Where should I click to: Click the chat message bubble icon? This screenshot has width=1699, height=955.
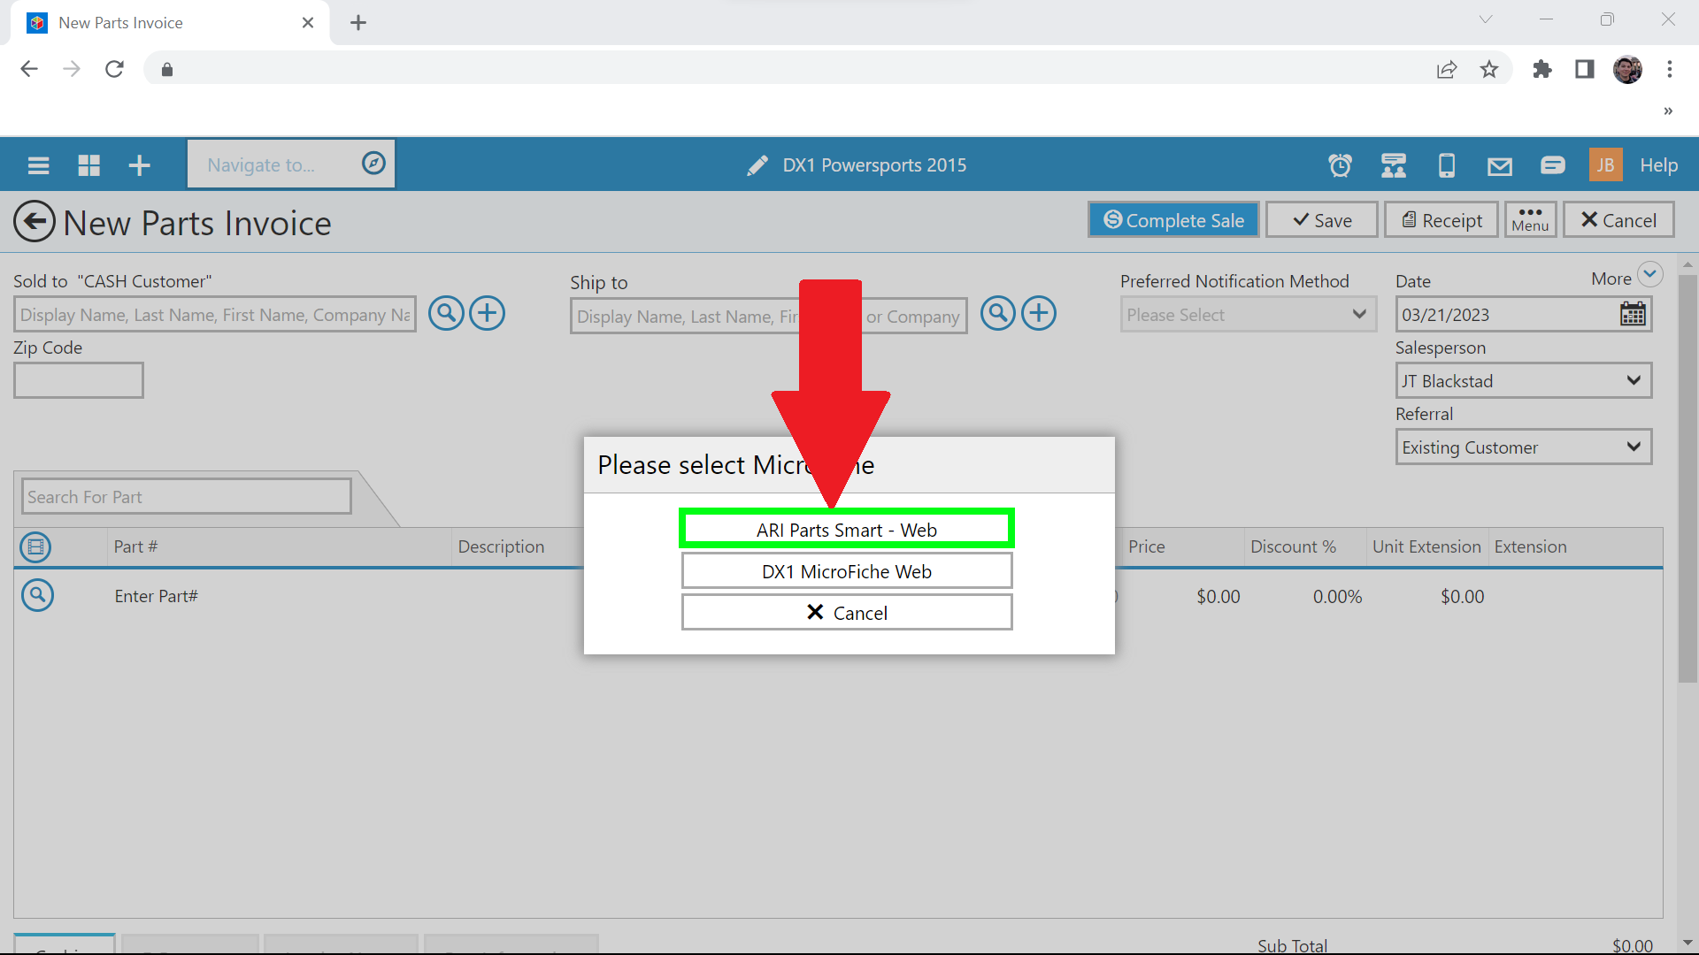pos(1553,165)
